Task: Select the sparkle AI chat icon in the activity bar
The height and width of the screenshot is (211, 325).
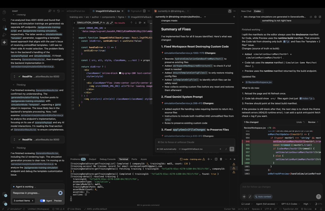Action: (x=4, y=42)
